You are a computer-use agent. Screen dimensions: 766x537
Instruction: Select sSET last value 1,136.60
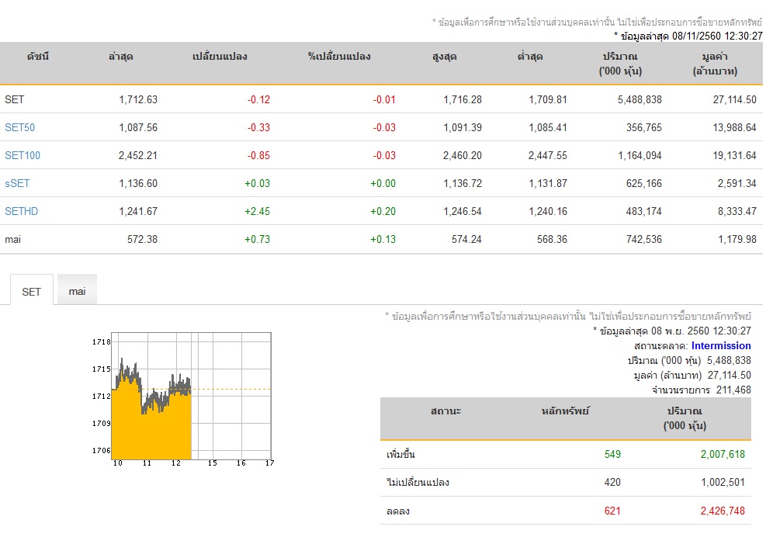coord(138,183)
